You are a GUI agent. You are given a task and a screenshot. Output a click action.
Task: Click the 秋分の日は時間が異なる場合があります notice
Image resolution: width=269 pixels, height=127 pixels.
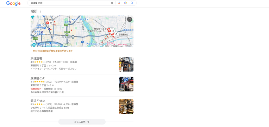53,51
